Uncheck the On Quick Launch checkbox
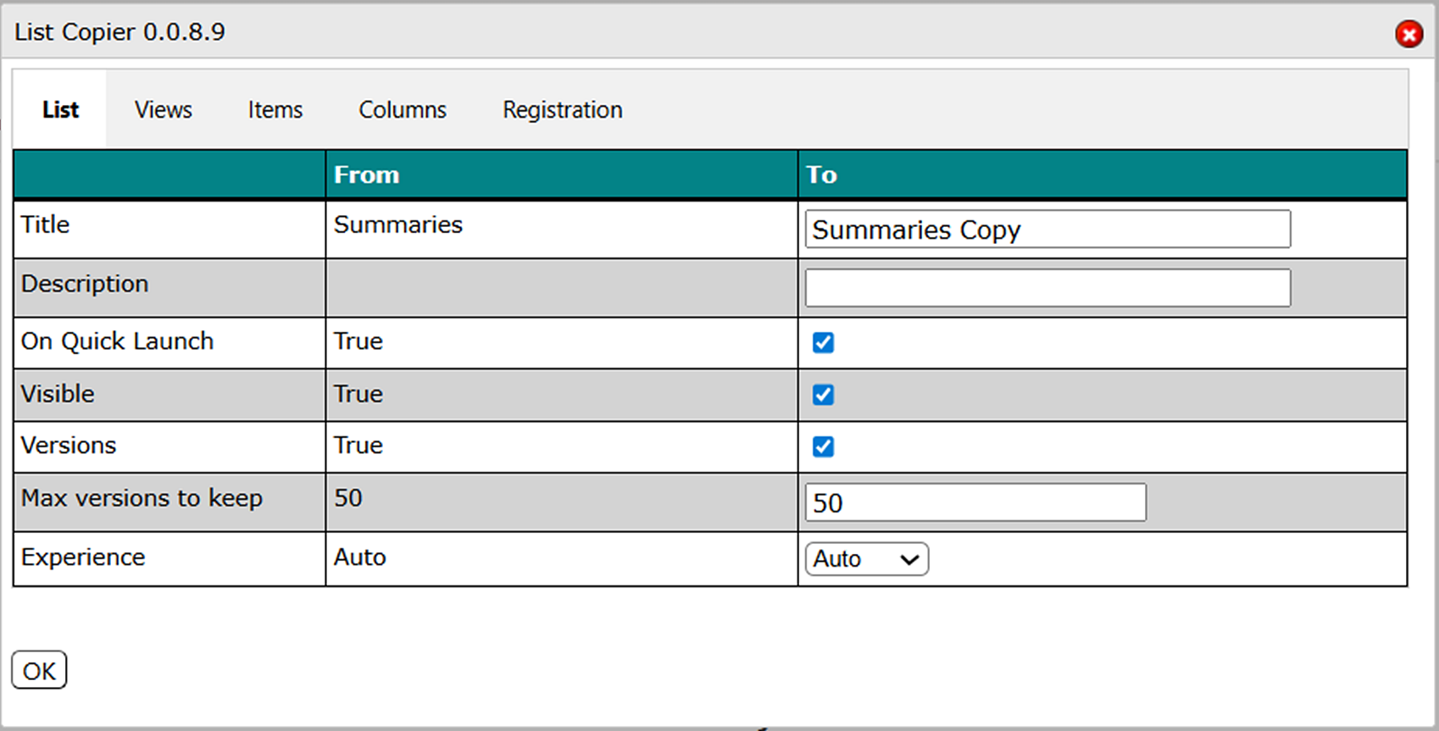 tap(823, 342)
